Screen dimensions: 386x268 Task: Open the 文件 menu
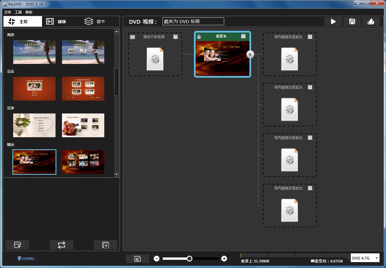[x=8, y=12]
